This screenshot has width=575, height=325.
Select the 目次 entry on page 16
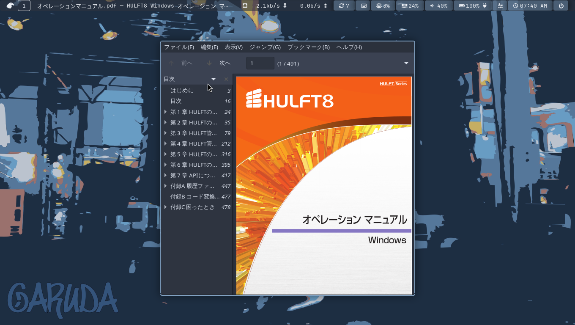197,101
